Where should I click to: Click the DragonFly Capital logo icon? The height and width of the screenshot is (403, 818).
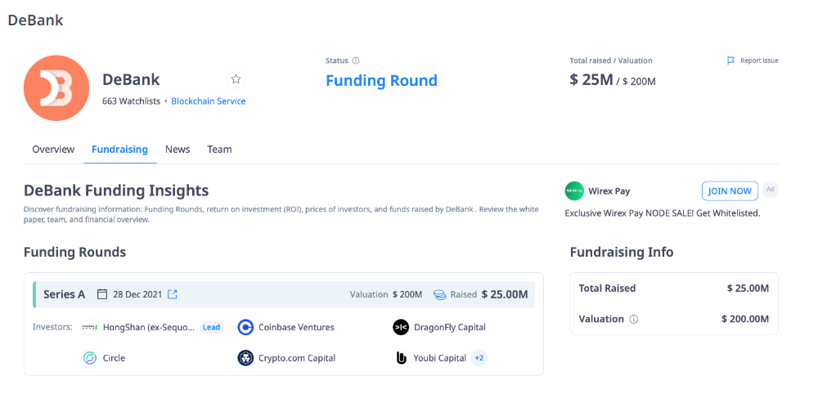pos(401,328)
